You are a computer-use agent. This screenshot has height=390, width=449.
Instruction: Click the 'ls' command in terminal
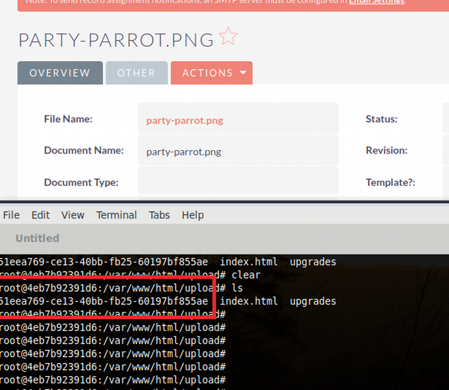pyautogui.click(x=236, y=288)
